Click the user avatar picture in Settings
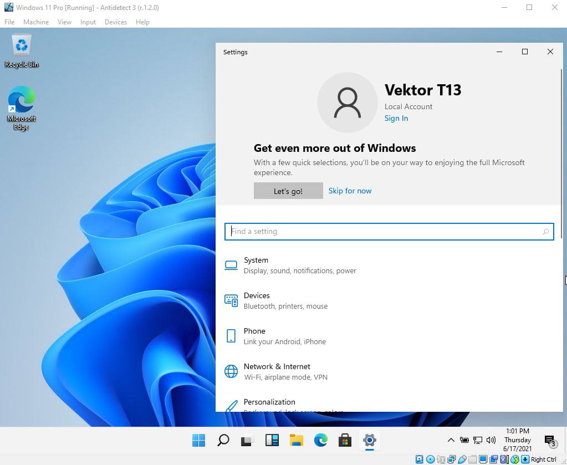The width and height of the screenshot is (567, 465). tap(347, 103)
